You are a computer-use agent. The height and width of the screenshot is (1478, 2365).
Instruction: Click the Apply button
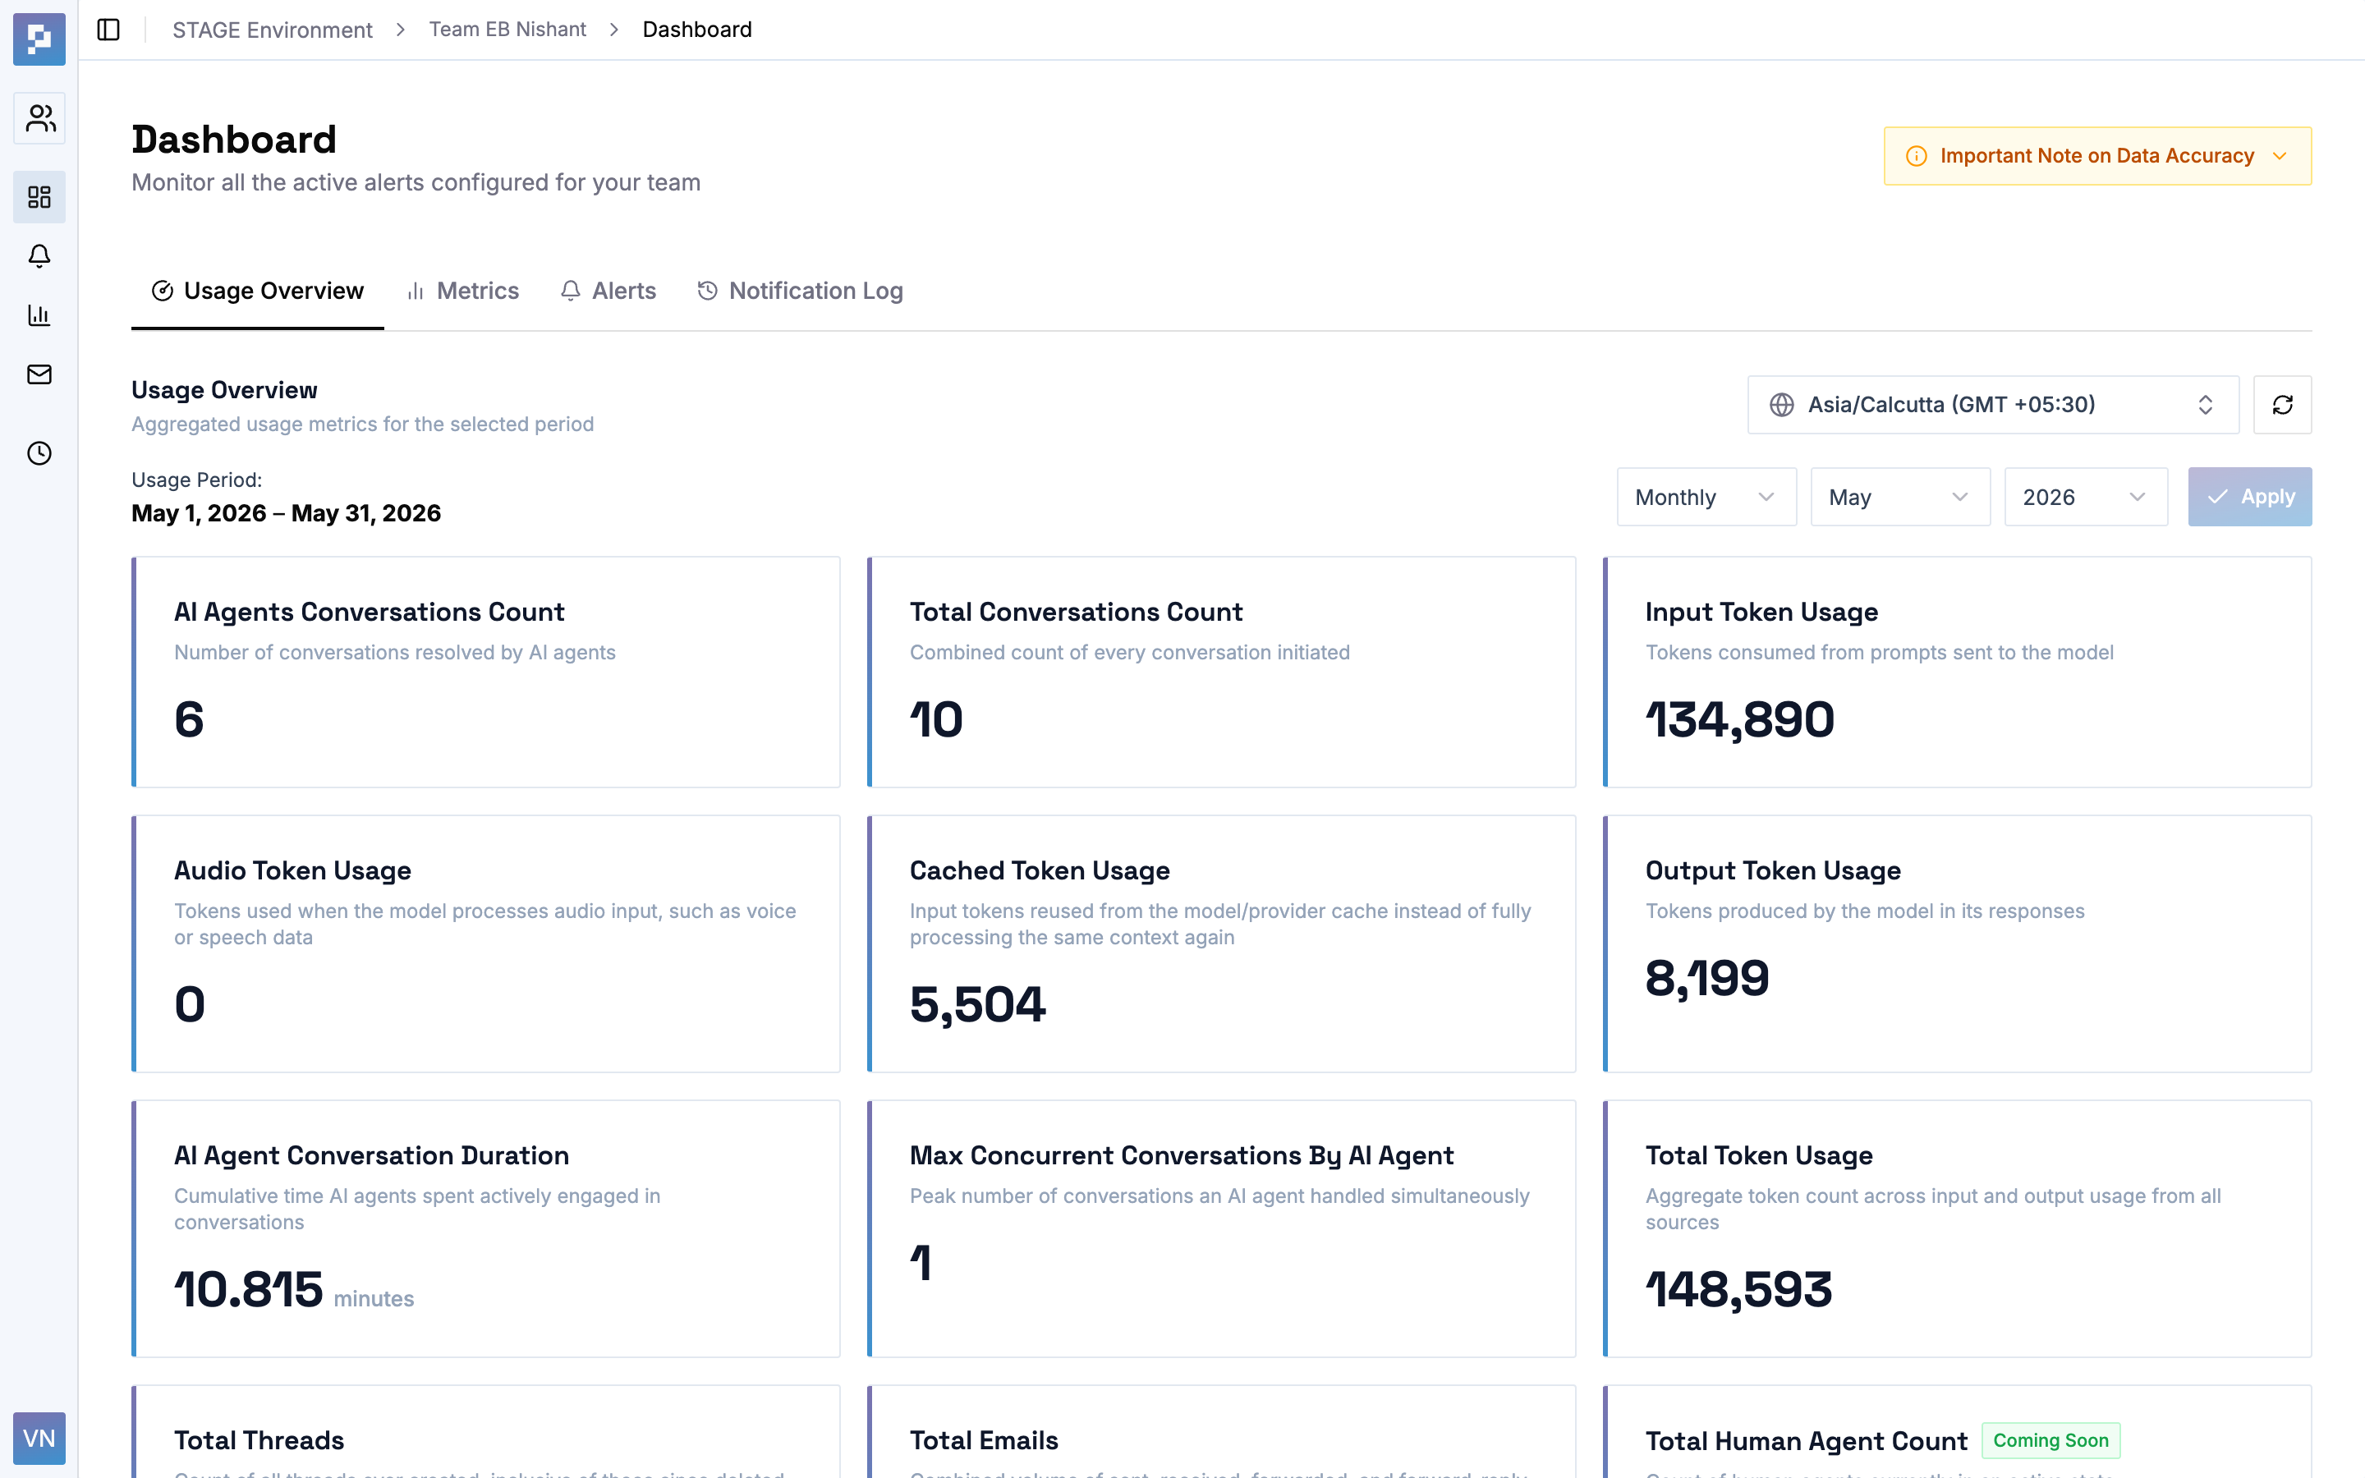click(x=2250, y=498)
